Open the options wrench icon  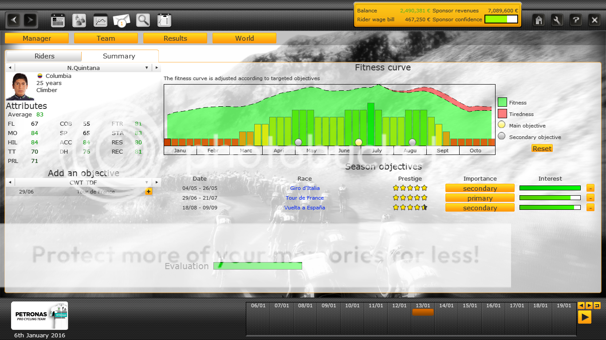[557, 20]
